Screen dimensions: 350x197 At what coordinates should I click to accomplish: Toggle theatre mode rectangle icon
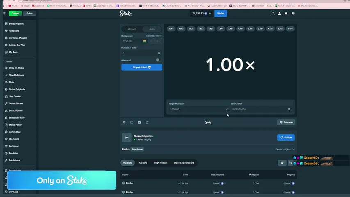pos(132,122)
